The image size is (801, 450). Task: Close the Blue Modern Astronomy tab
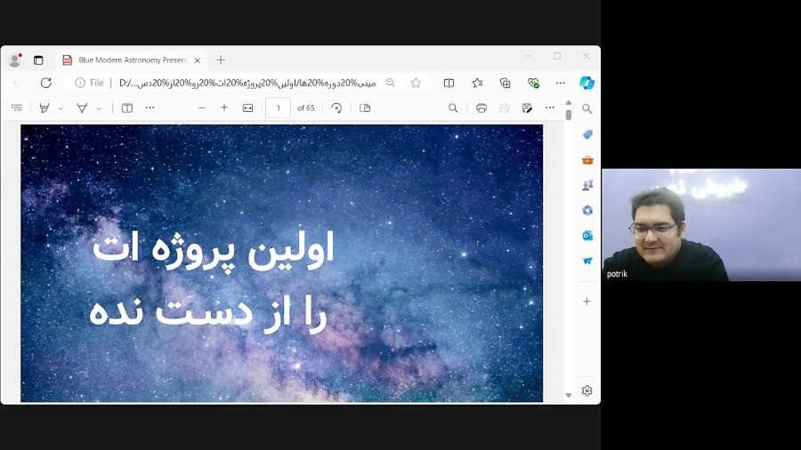point(198,60)
